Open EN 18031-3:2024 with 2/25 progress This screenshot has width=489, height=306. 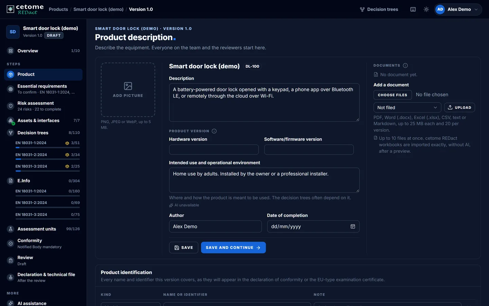point(48,168)
